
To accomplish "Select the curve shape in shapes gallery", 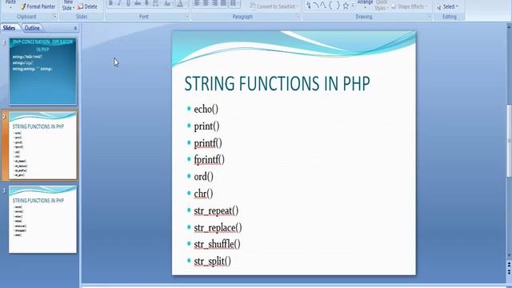I will click(x=323, y=6).
